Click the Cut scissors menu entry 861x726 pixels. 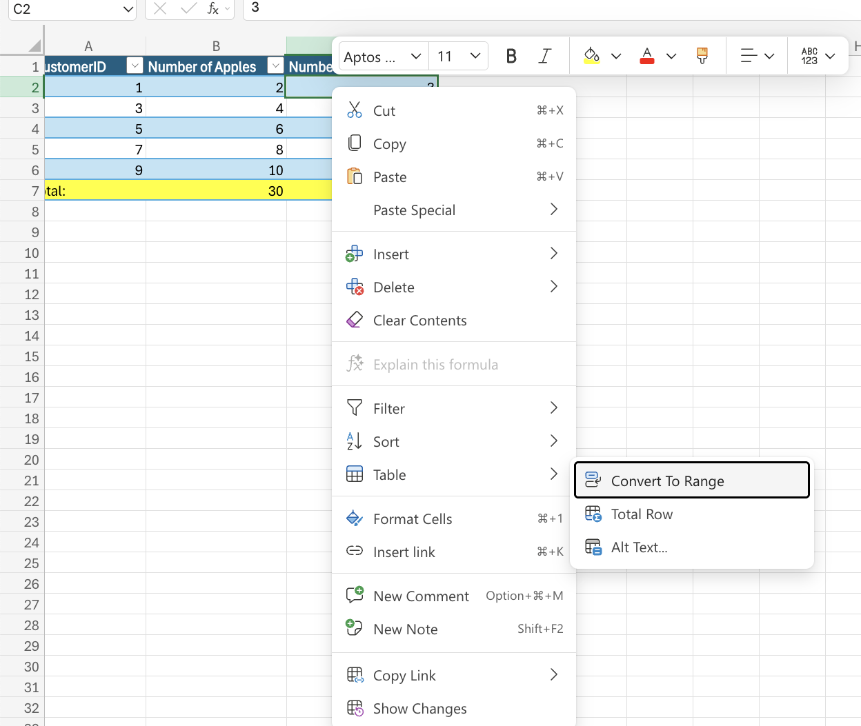click(x=384, y=111)
